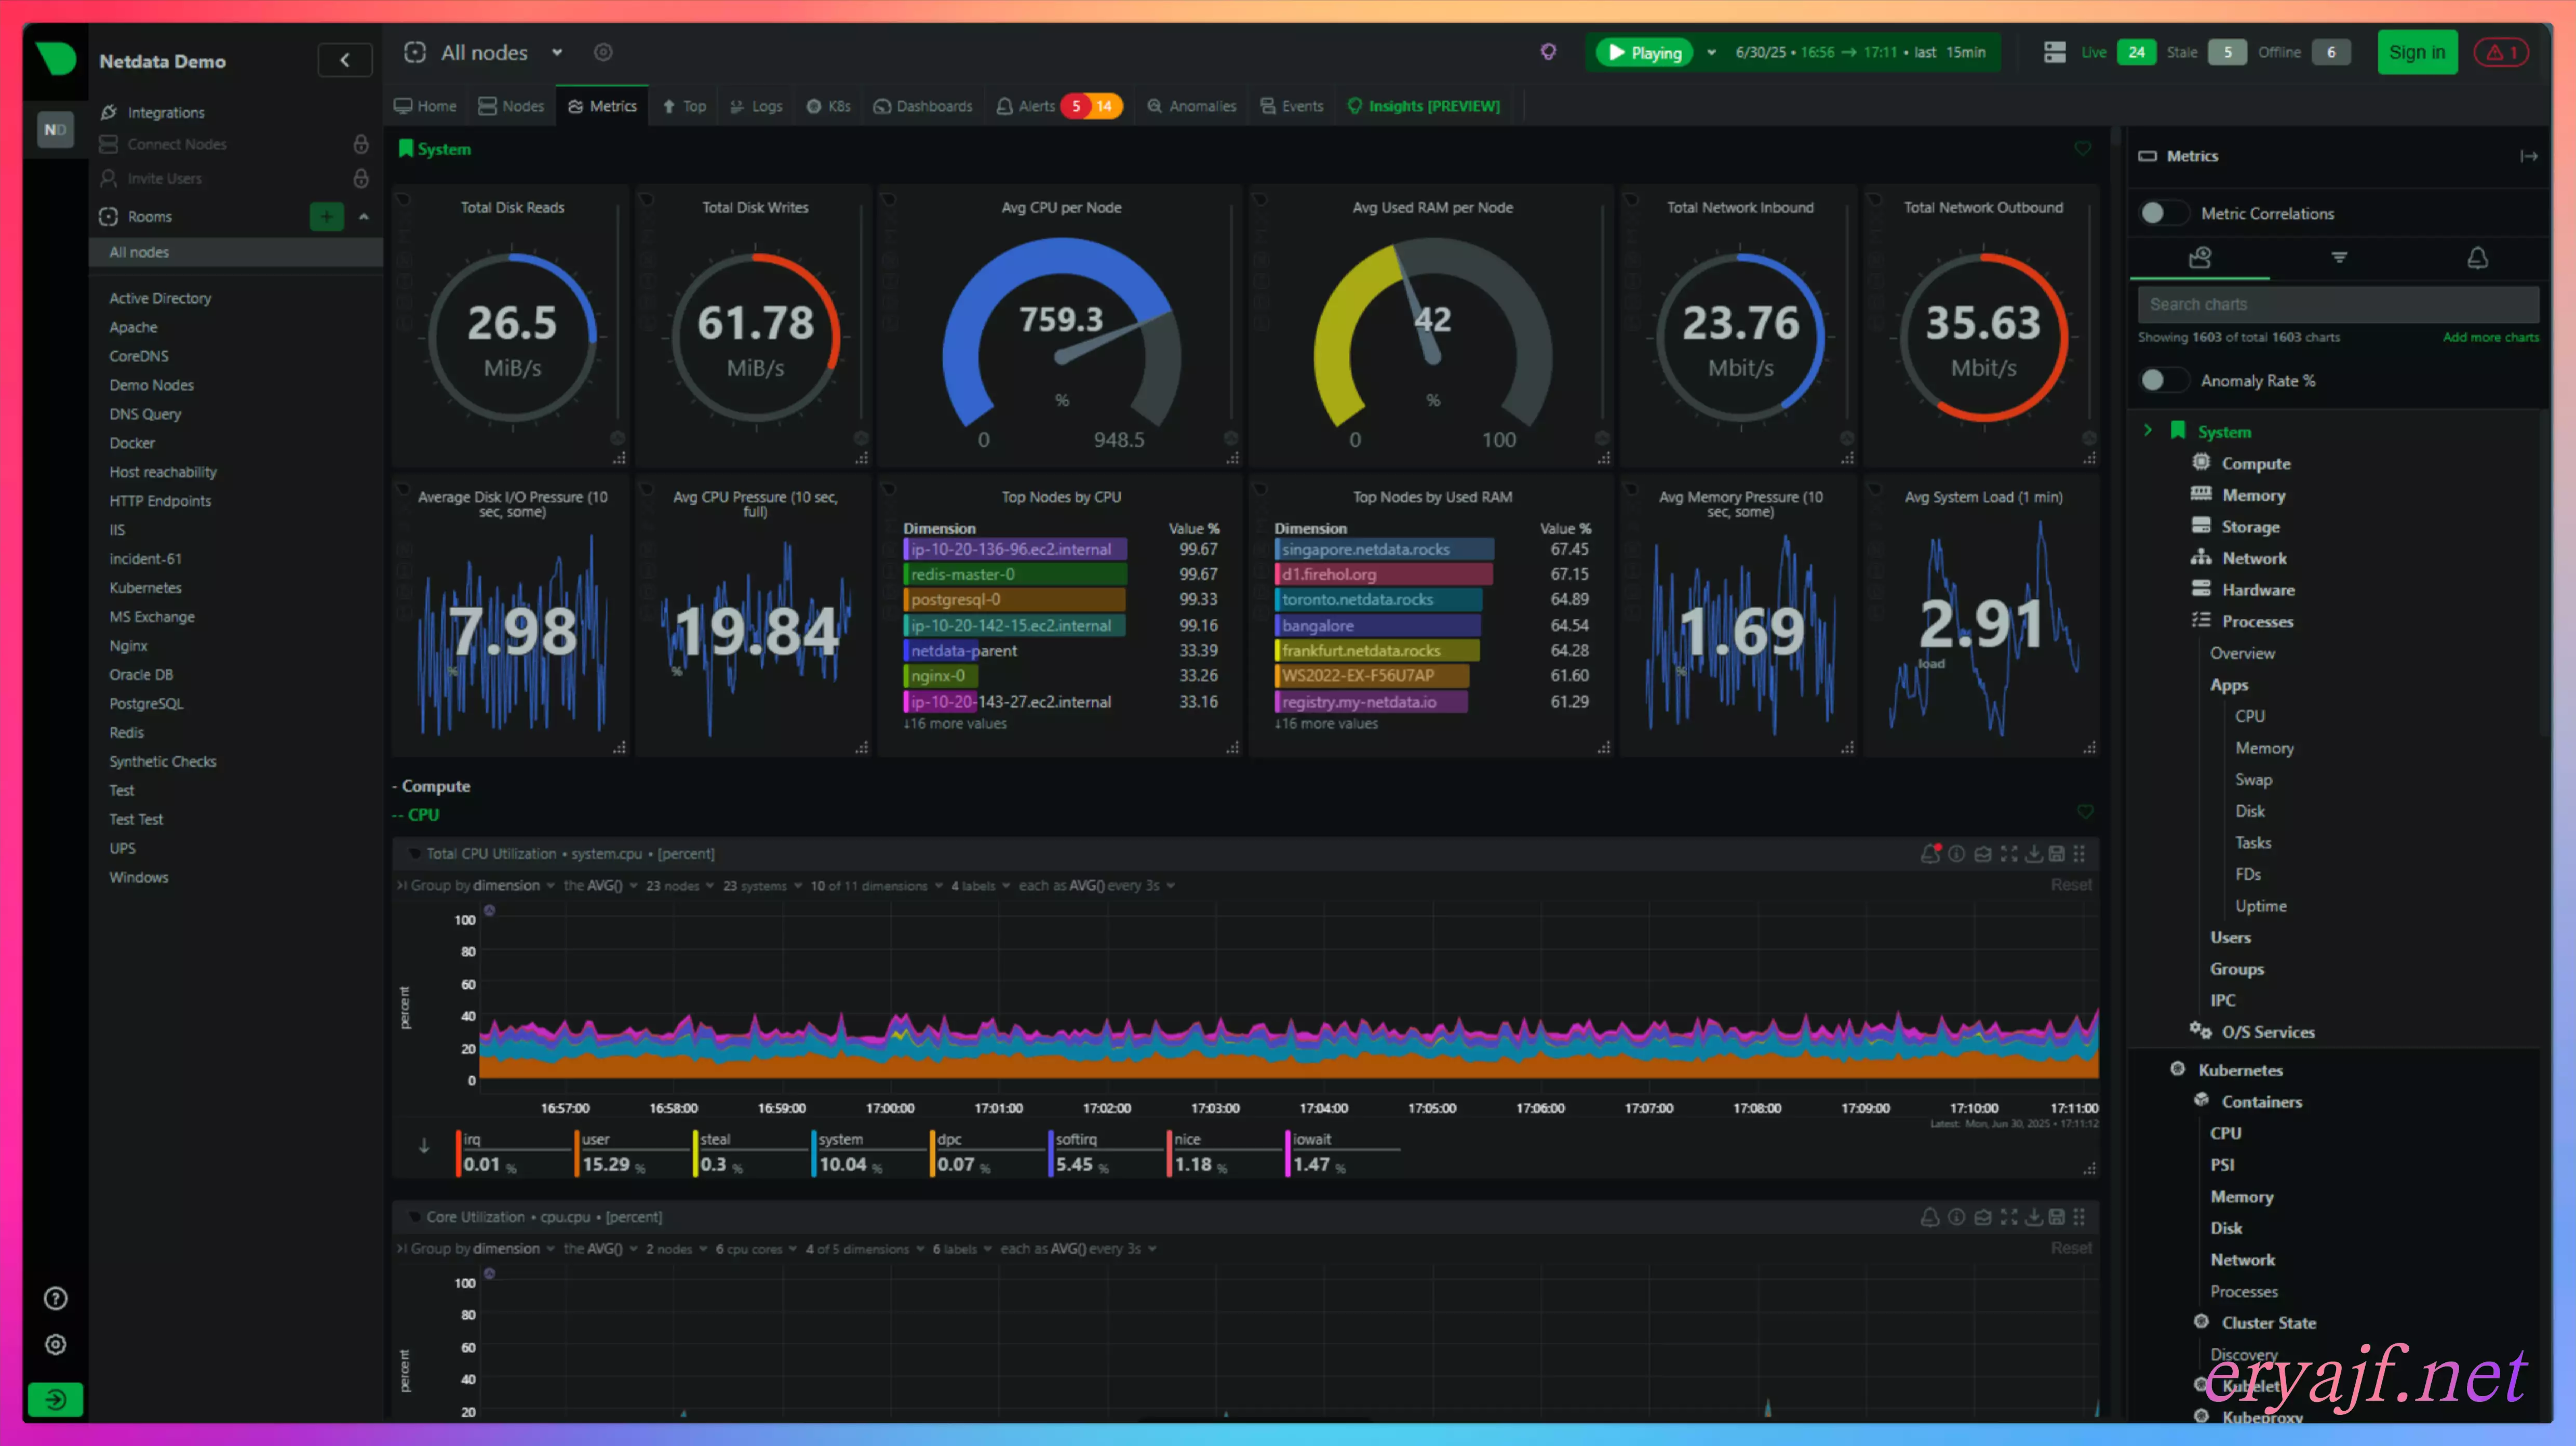The width and height of the screenshot is (2576, 1446).
Task: Select O/S Services in the Metrics tree
Action: click(x=2267, y=1031)
